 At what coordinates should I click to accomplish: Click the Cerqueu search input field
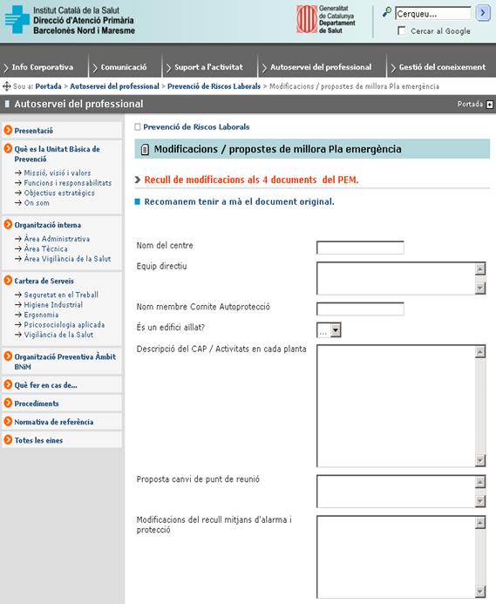(432, 13)
